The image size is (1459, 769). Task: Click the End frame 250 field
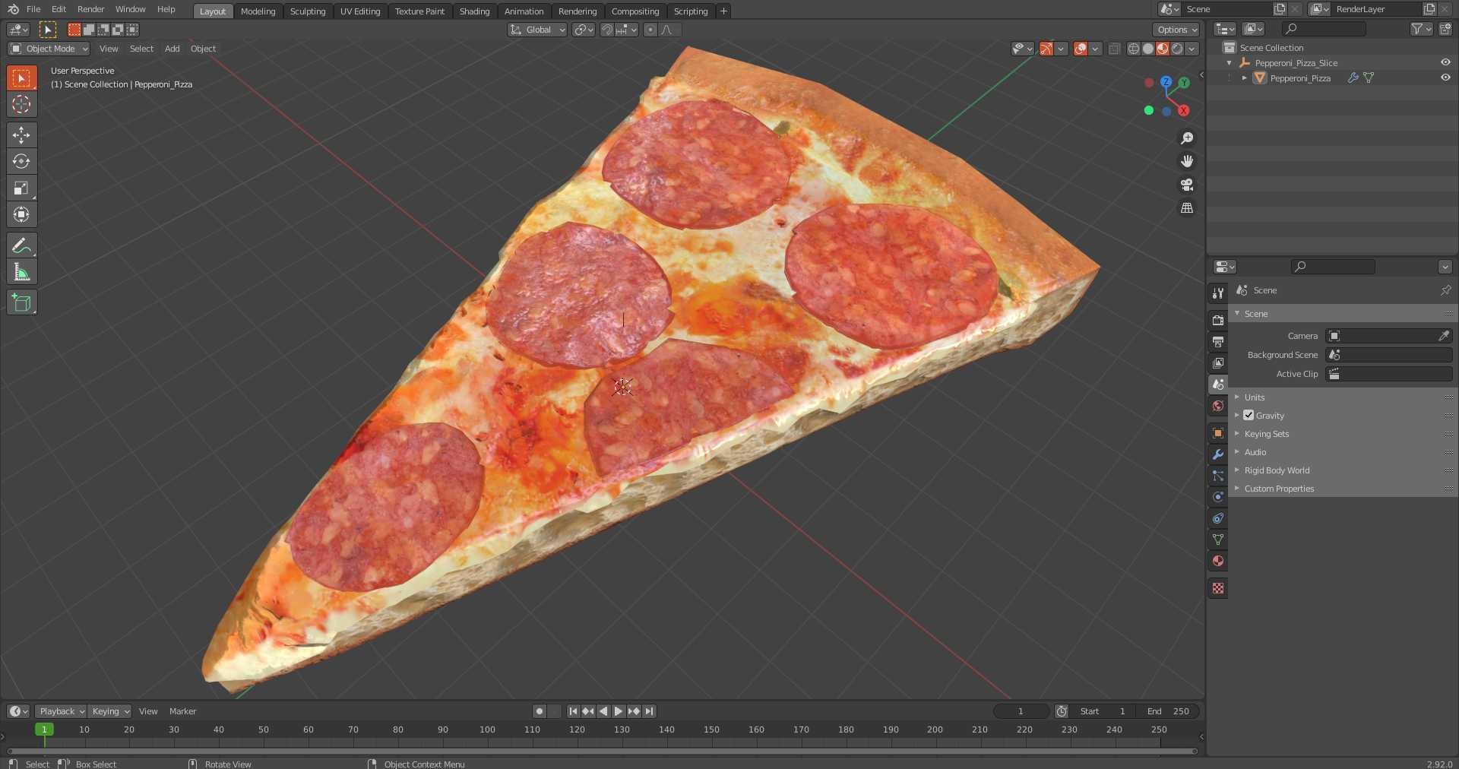1169,711
